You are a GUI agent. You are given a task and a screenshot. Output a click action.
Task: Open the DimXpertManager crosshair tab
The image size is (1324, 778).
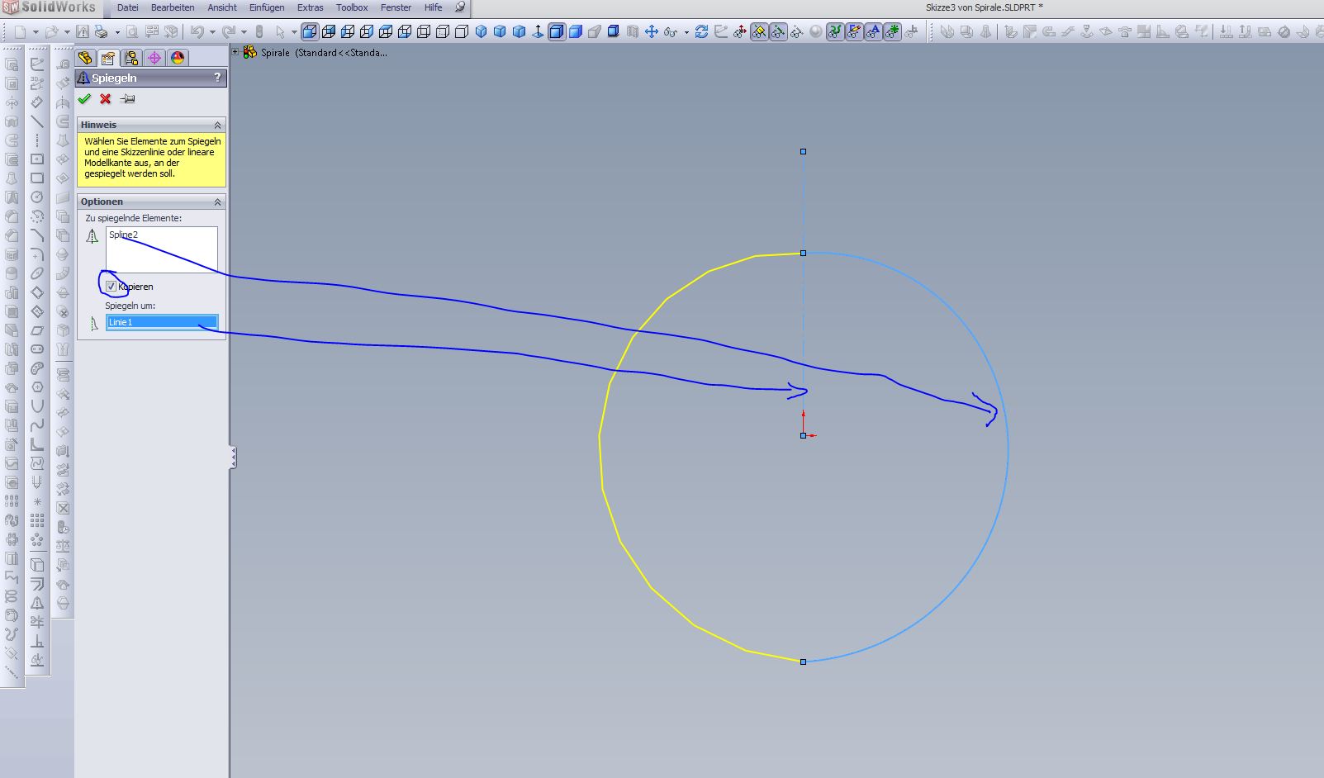click(x=154, y=58)
